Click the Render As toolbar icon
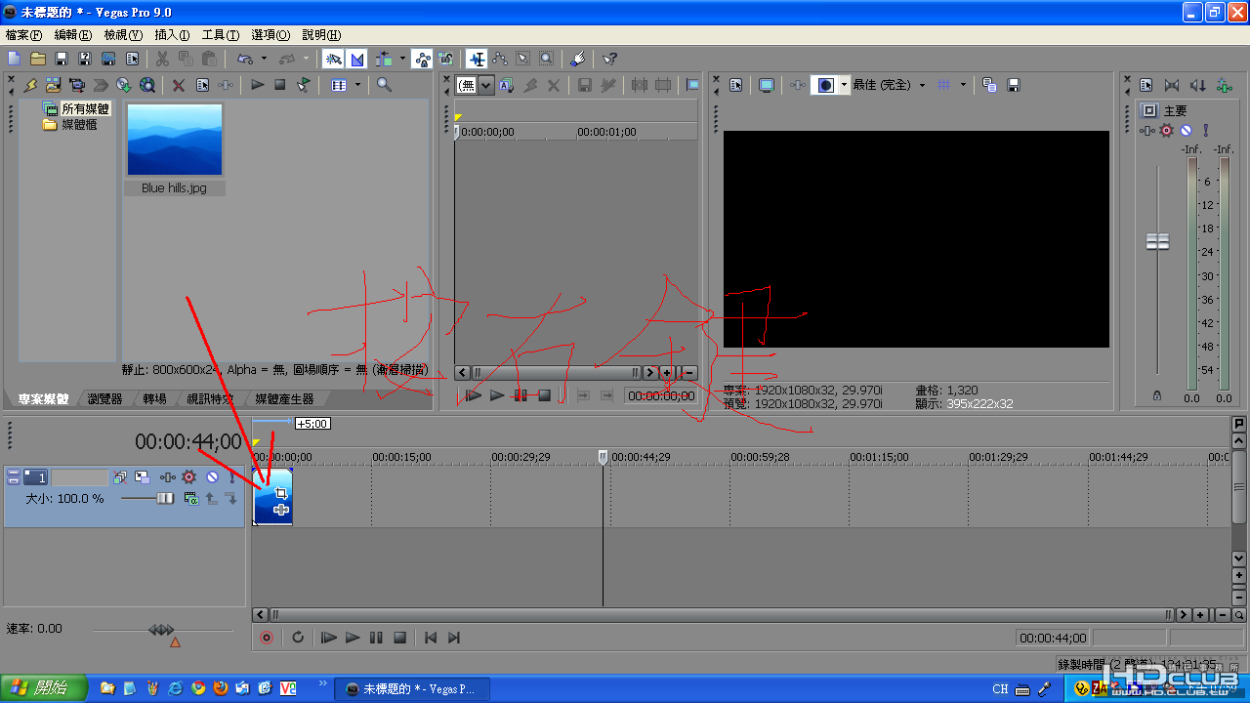 (108, 59)
